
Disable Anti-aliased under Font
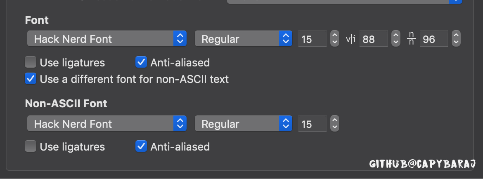click(x=141, y=62)
